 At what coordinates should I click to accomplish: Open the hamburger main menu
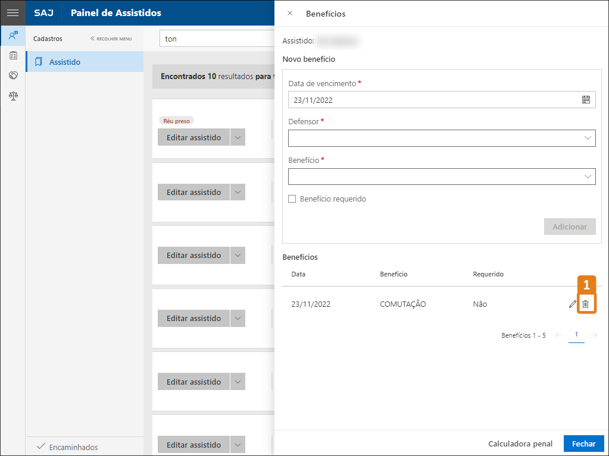point(13,13)
